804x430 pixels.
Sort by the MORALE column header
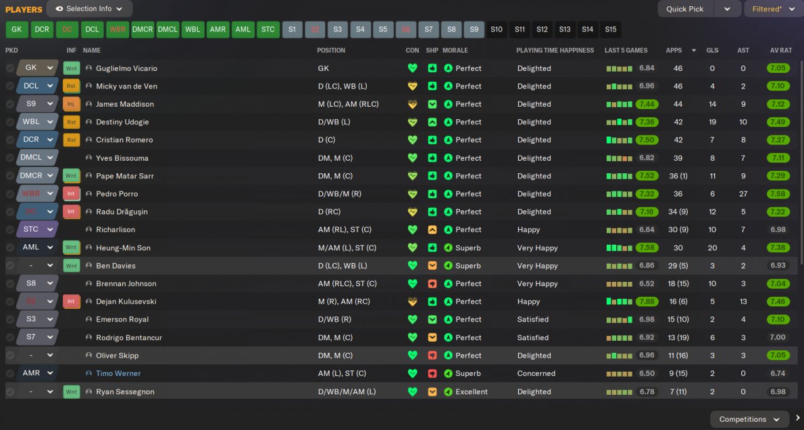click(455, 50)
